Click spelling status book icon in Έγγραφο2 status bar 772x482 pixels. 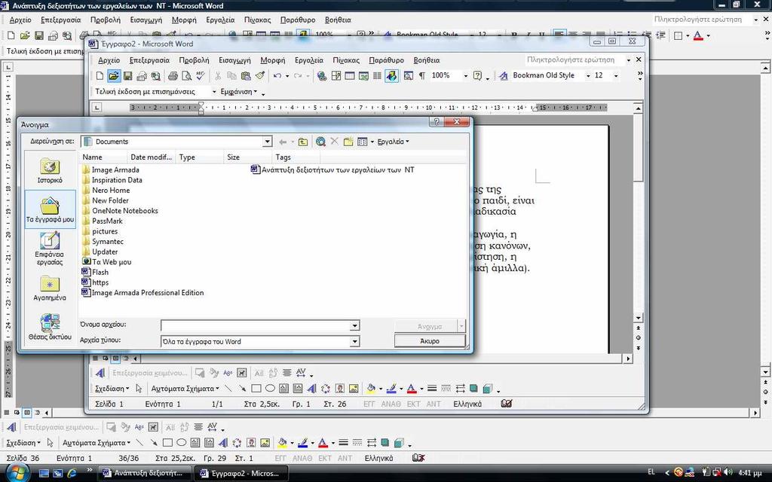(x=506, y=404)
